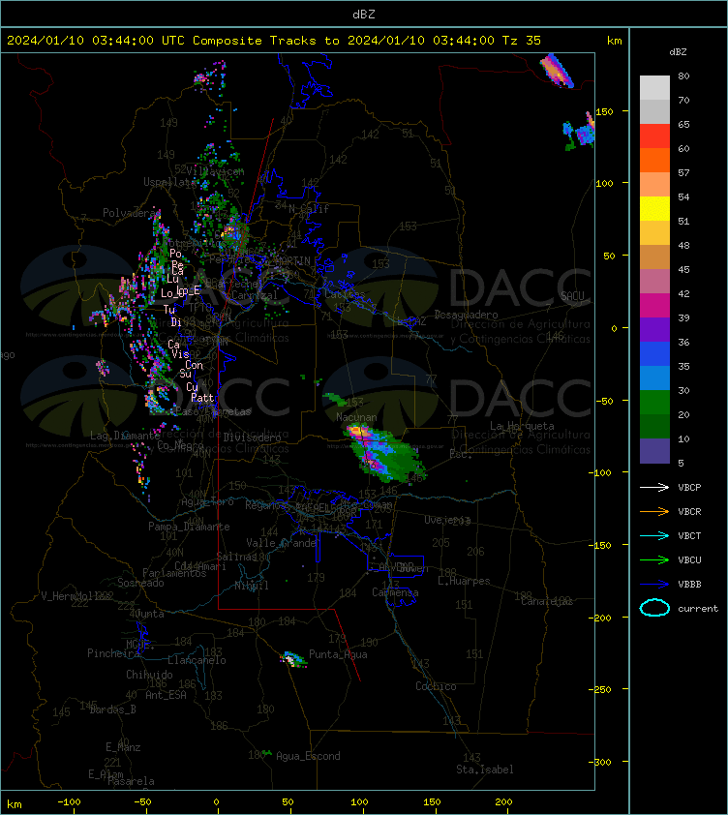Select the light gray 80-70 dBZ swatch

tap(654, 88)
